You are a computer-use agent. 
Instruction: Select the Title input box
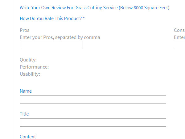click(93, 123)
